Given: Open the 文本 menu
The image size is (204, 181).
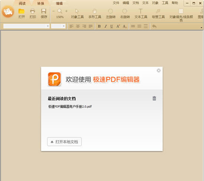Looking at the screenshot, I should coord(145,3).
